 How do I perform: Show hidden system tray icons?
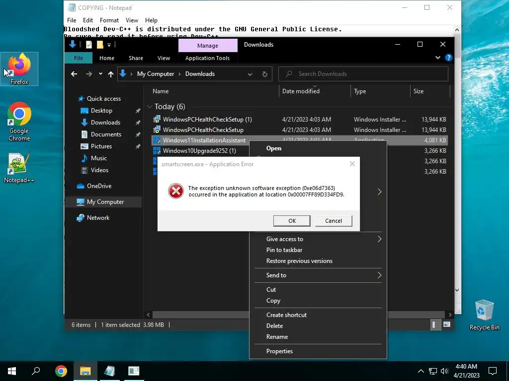click(421, 371)
